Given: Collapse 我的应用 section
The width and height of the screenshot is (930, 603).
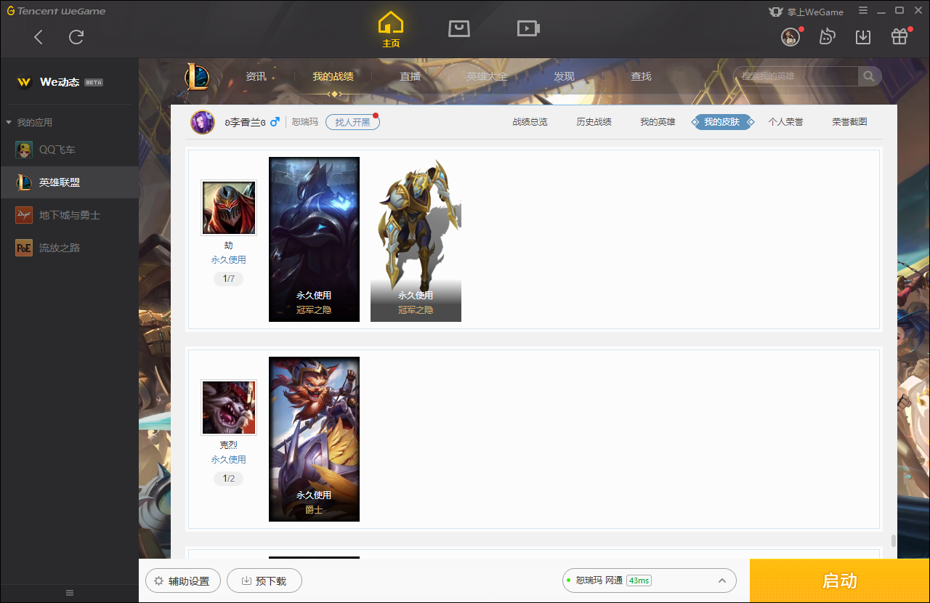Looking at the screenshot, I should click(x=29, y=123).
